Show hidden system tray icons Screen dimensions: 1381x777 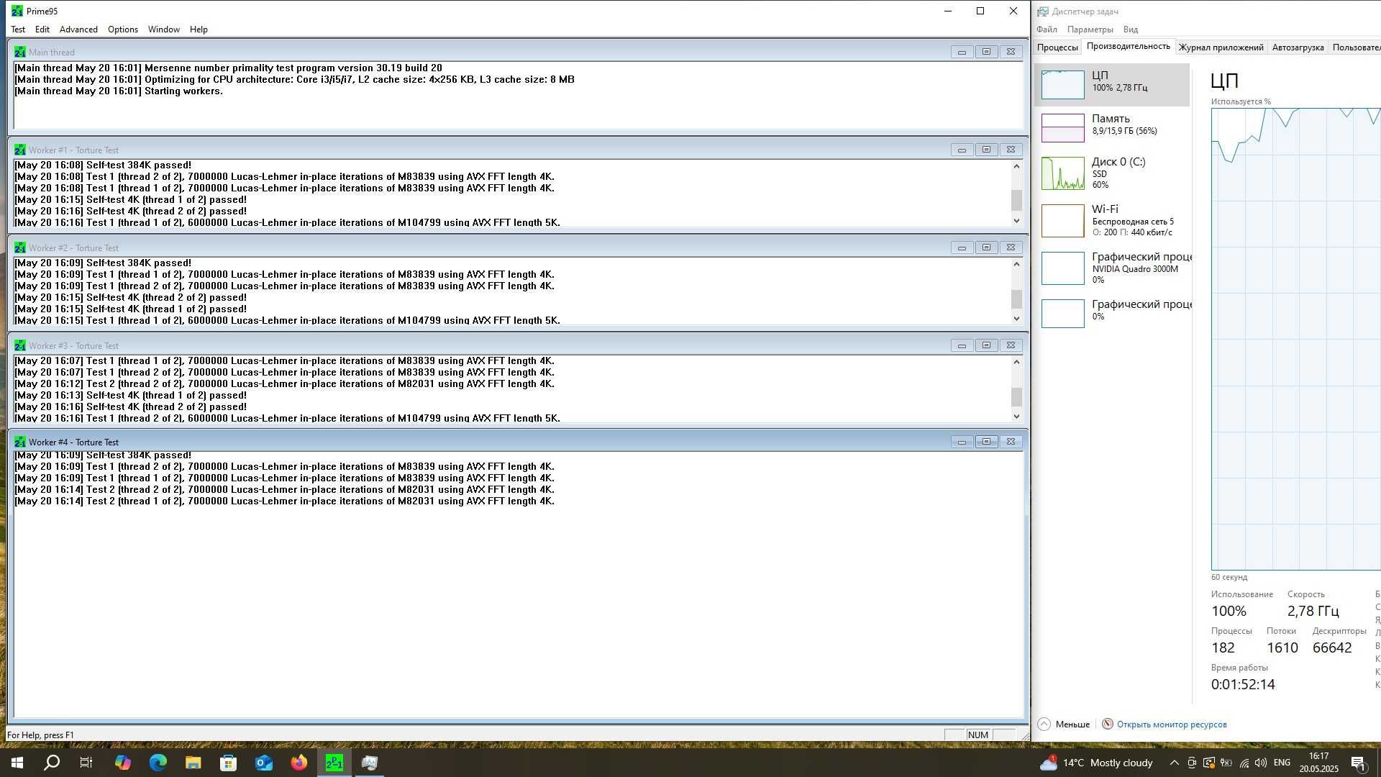(1174, 763)
